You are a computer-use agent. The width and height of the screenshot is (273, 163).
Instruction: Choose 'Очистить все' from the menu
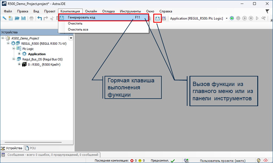76,29
